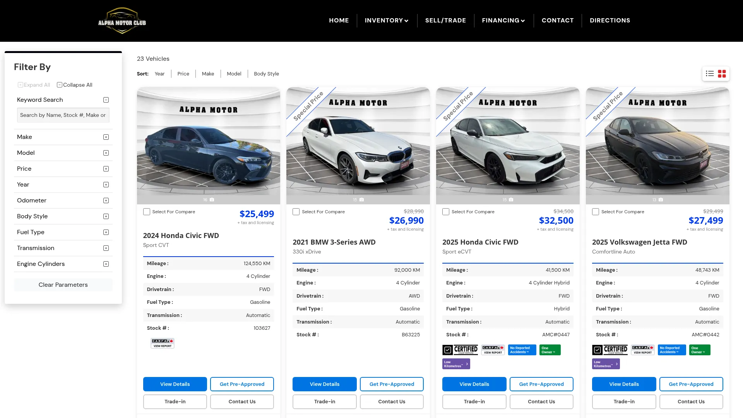Contact us about Volkswagen Jetta
The height and width of the screenshot is (418, 743).
click(691, 402)
